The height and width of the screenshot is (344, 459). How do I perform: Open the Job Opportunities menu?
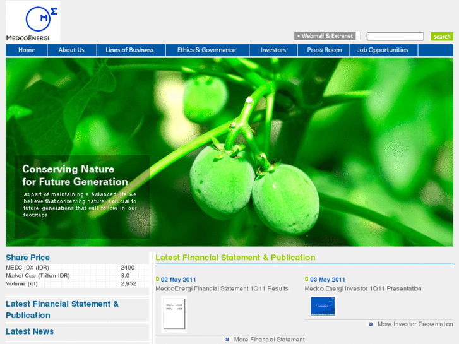383,50
